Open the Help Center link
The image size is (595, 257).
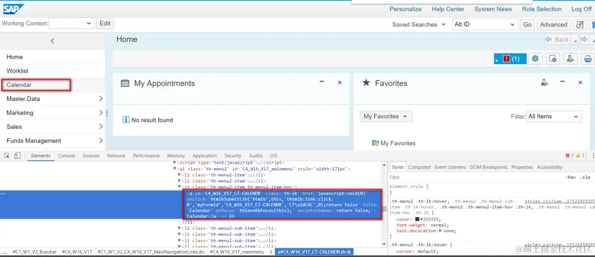click(448, 9)
